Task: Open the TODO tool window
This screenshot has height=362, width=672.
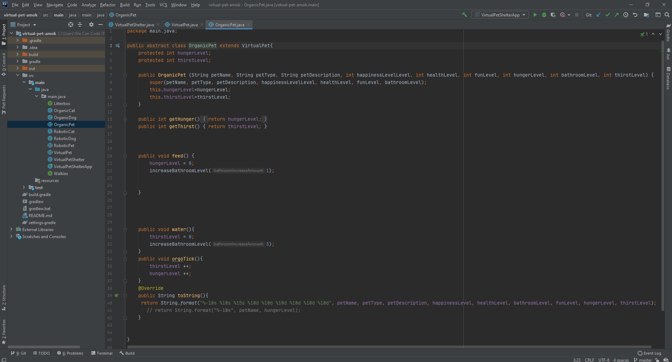Action: coord(41,353)
